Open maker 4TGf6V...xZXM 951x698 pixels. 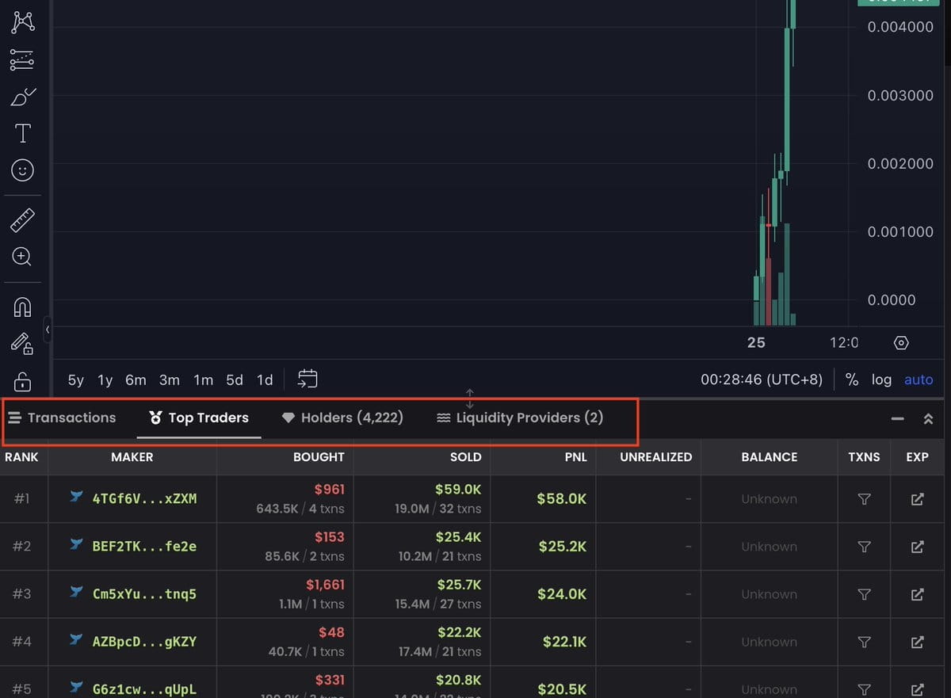tap(144, 499)
